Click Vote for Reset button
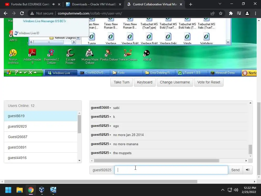 [209, 82]
